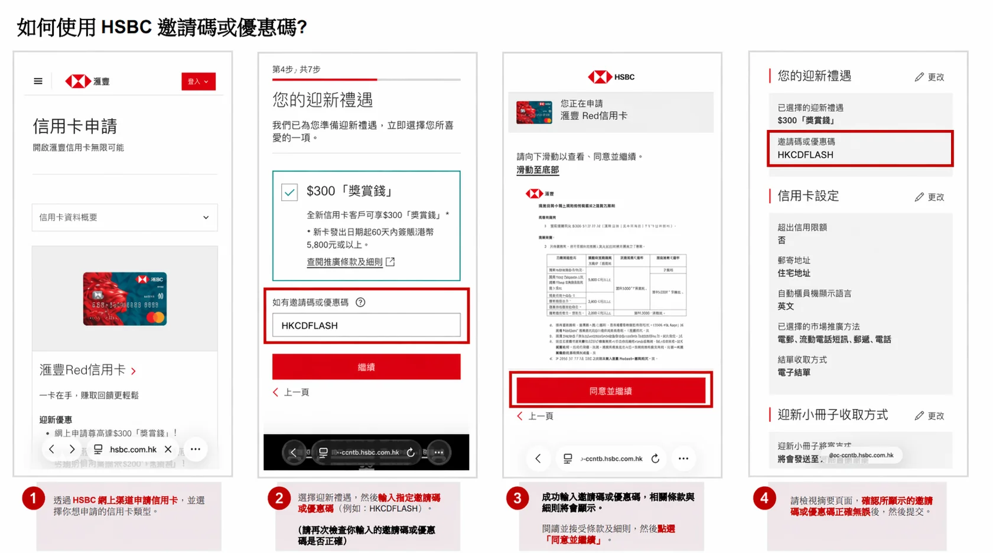Click the help icon next to 如有邀請碼或優惠碼
Viewport: 993px width, 553px height.
click(x=360, y=302)
